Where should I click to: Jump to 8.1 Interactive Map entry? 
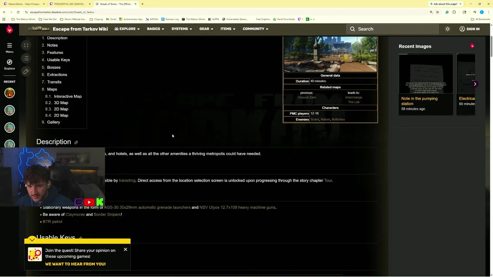pyautogui.click(x=68, y=97)
